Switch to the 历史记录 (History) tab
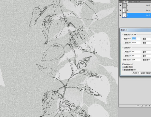 point(137,2)
